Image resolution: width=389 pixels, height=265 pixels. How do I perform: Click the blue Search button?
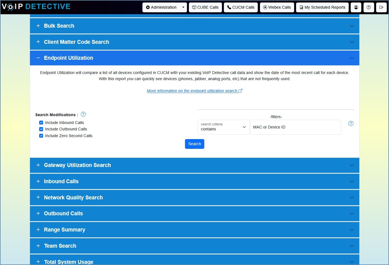195,144
